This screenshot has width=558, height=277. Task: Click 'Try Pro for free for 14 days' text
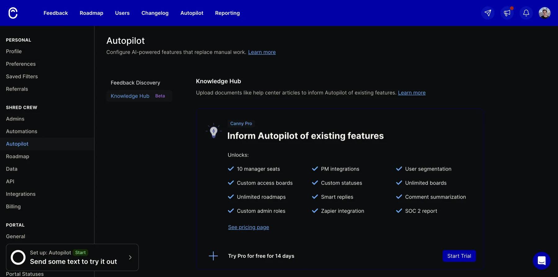tap(261, 256)
